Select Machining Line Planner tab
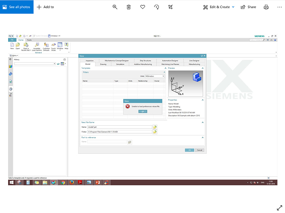285x213 pixels. (x=170, y=64)
